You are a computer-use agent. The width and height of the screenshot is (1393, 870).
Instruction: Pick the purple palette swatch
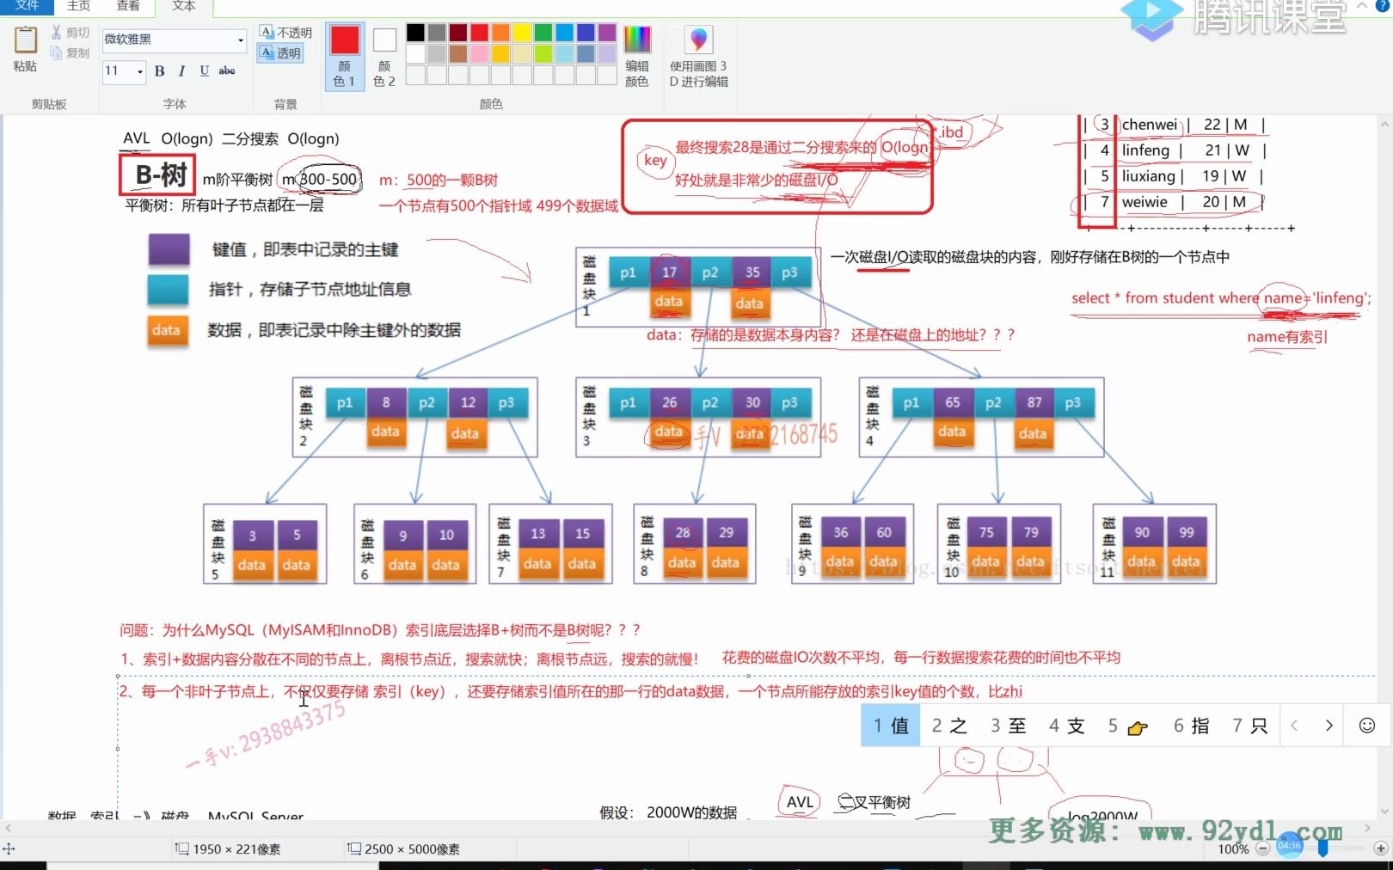coord(607,33)
